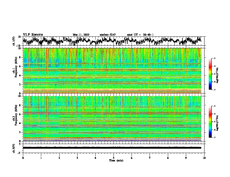
Task: Click the ch.3 black signal band
Action: 112,148
